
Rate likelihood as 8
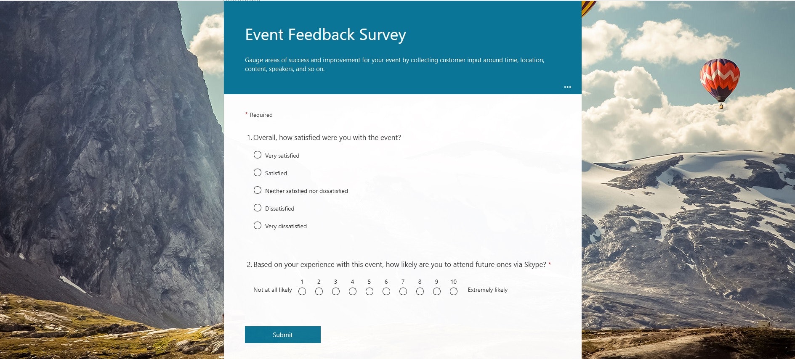point(420,291)
